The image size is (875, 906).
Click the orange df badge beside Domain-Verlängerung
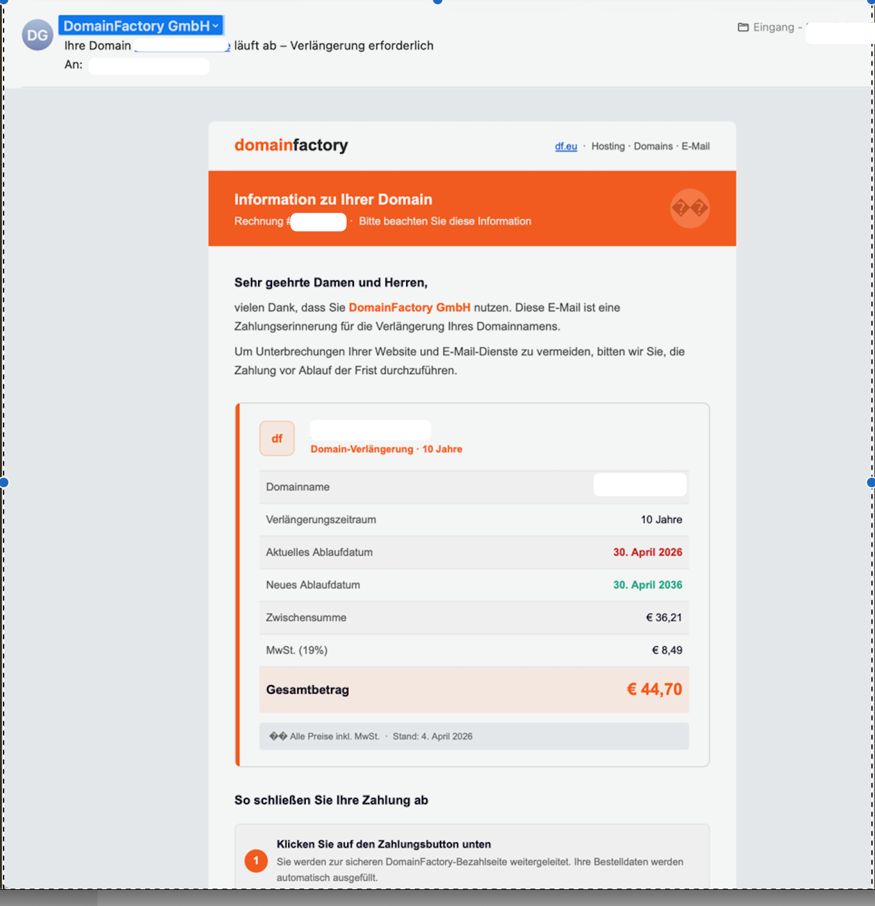[x=276, y=438]
